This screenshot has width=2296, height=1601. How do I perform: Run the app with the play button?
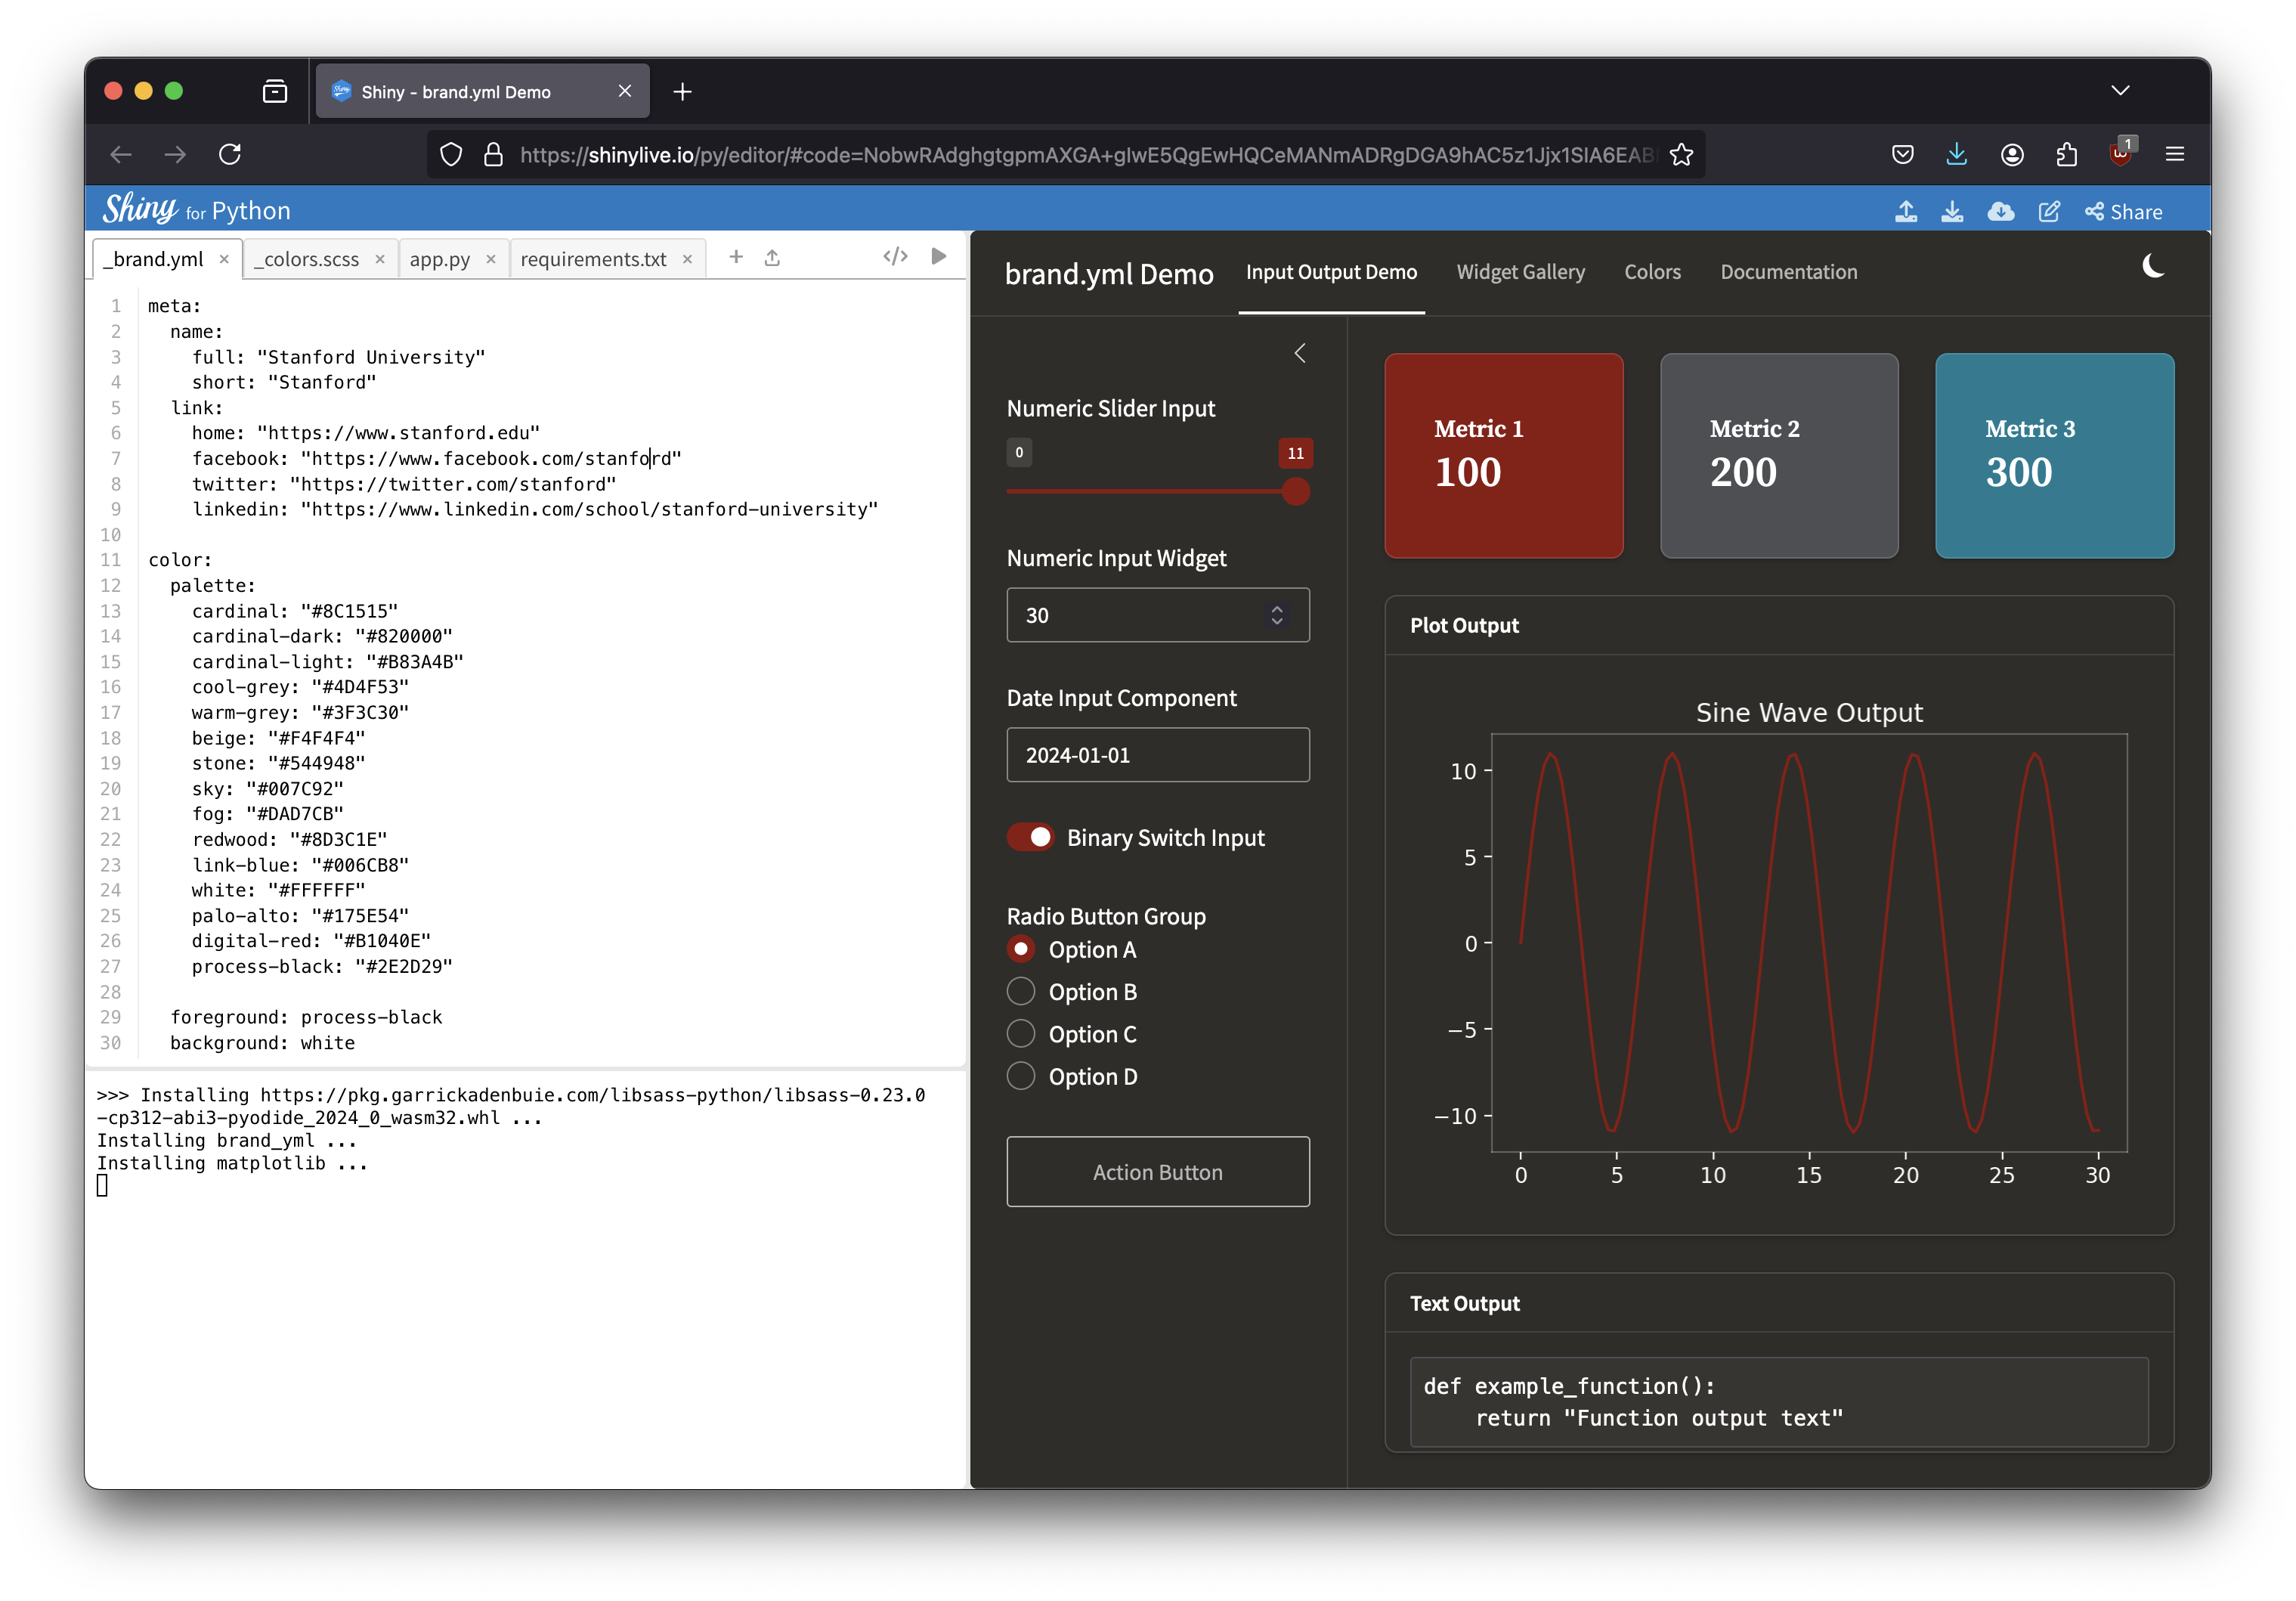pyautogui.click(x=939, y=256)
